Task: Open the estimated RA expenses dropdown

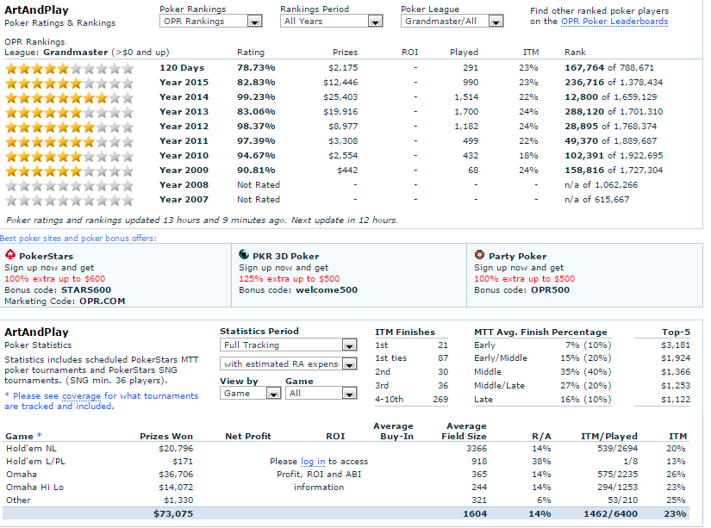Action: click(x=289, y=363)
